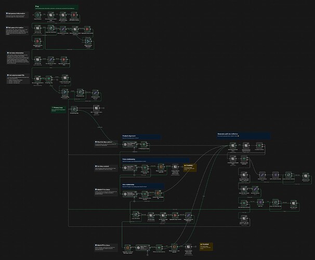Image resolution: width=315 pixels, height=260 pixels.
Task: Open the first Notion node in the Get pulse information row
Action: pos(37,29)
